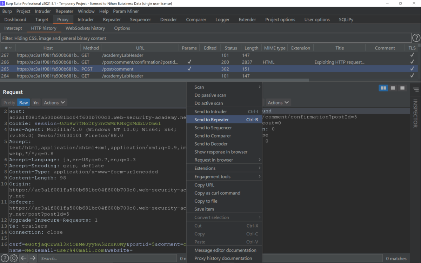Switch to stacked request/response layout icon

tap(393, 88)
